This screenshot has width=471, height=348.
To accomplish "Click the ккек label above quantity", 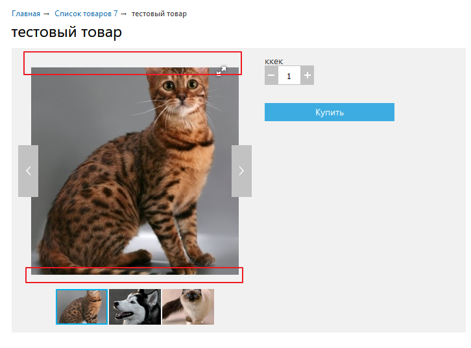I will [x=274, y=61].
